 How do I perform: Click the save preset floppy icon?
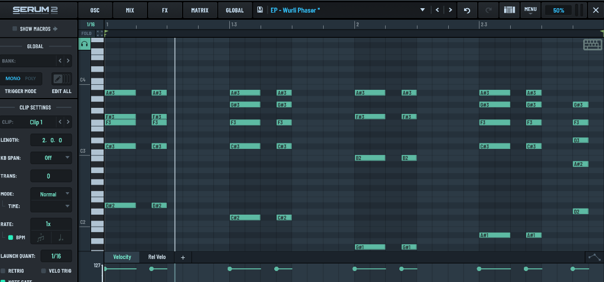(x=260, y=10)
